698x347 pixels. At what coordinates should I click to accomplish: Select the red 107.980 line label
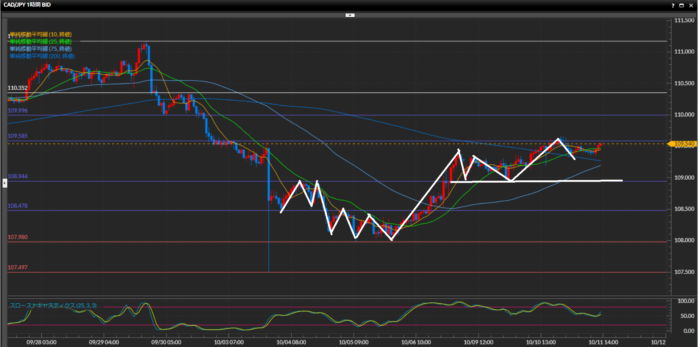tap(17, 237)
